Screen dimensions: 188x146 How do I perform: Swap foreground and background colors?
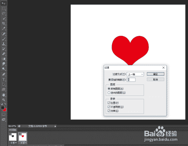(5, 104)
